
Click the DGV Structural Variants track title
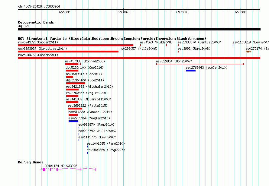tap(112, 39)
